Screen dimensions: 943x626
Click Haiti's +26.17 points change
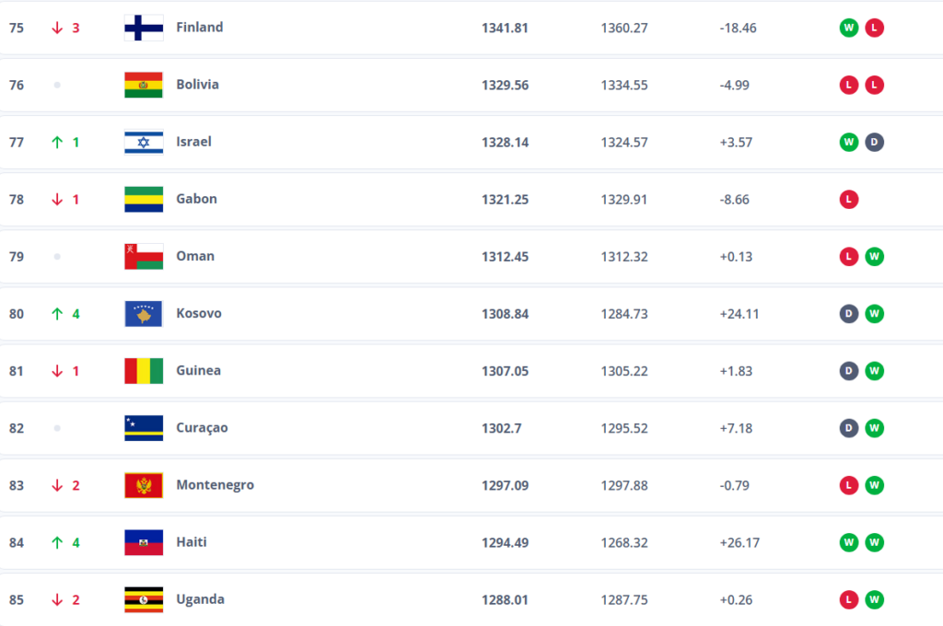click(x=739, y=542)
